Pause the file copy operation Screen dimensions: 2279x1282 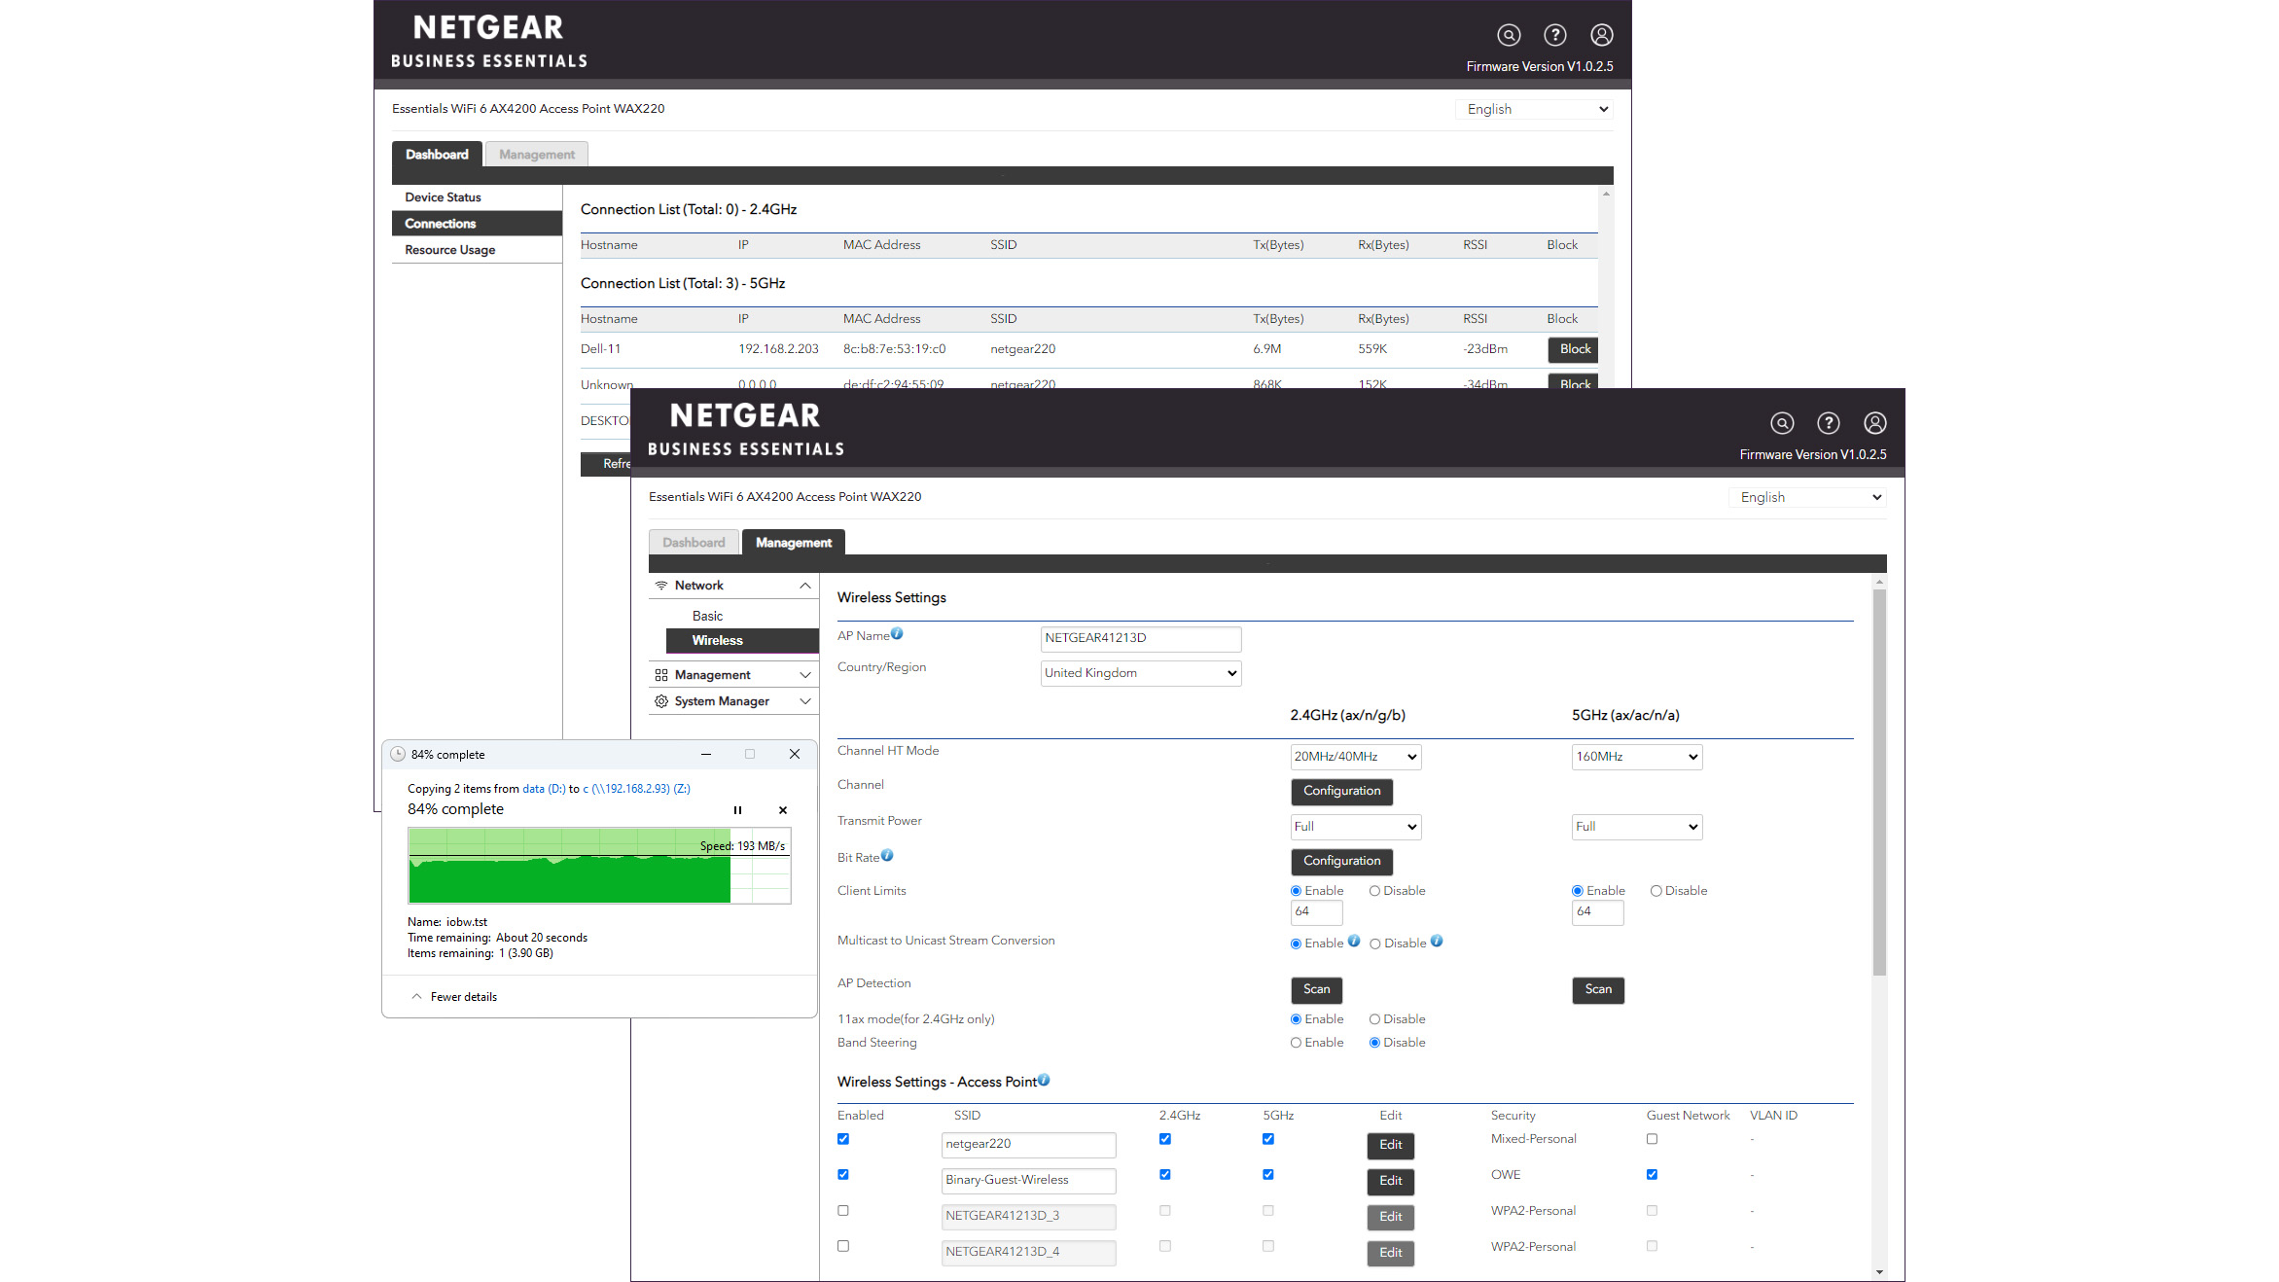737,810
